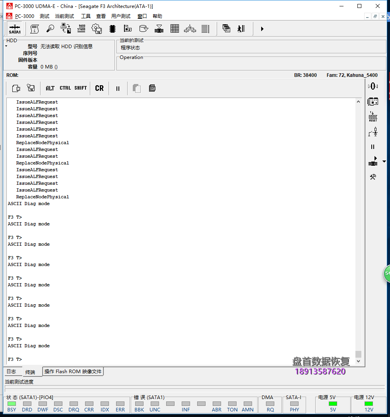Image resolution: width=390 pixels, height=417 pixels.
Task: Click the first ReplaceNodePhysical terminal line
Action: (x=43, y=143)
